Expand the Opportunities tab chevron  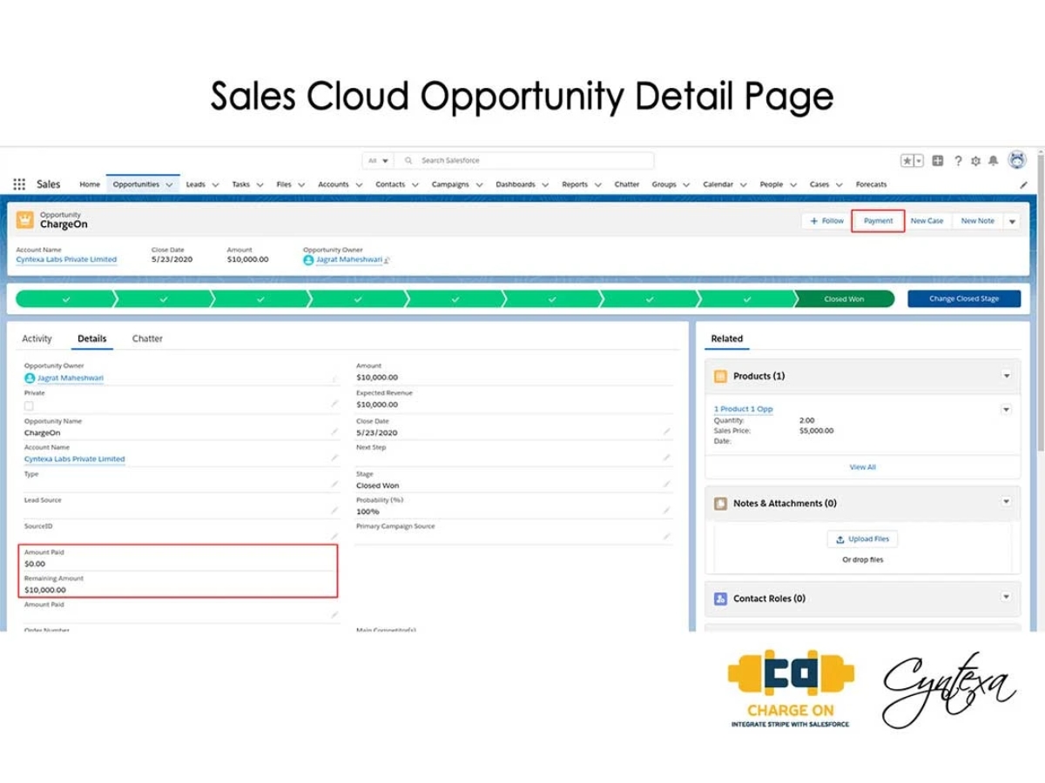click(x=170, y=184)
